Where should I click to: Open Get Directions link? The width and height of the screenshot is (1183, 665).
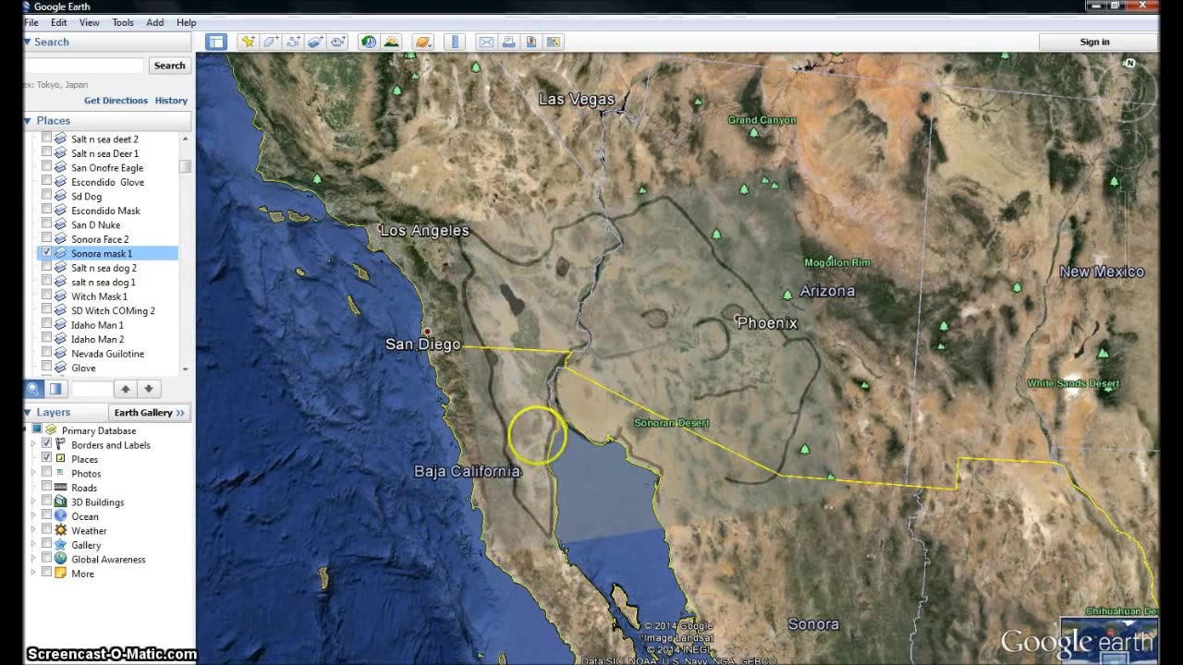(x=116, y=100)
